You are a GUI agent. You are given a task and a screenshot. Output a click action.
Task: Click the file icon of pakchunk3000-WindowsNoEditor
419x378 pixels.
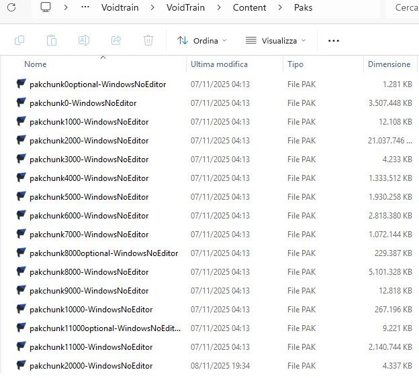(x=21, y=159)
